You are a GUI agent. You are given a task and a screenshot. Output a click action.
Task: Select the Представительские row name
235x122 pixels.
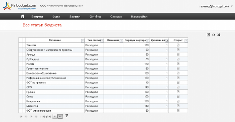[x=37, y=68]
